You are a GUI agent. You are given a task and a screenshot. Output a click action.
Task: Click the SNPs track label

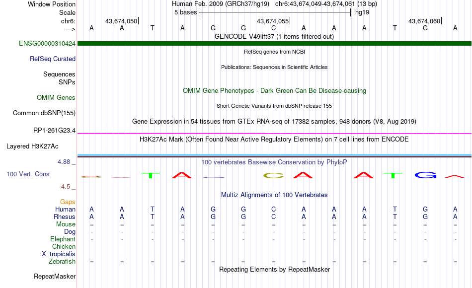(67, 82)
